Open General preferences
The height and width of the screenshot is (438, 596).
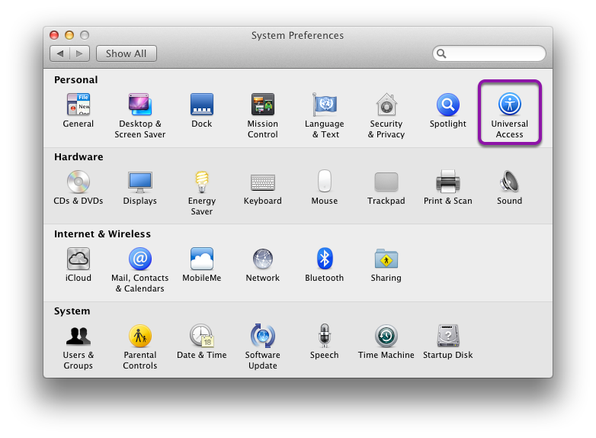[x=79, y=111]
